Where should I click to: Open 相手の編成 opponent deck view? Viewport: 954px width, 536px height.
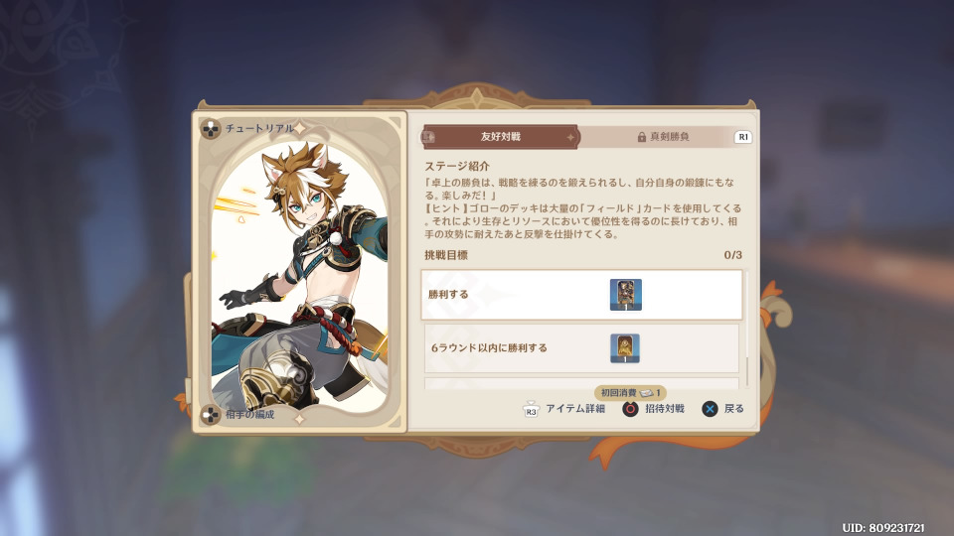[x=250, y=415]
